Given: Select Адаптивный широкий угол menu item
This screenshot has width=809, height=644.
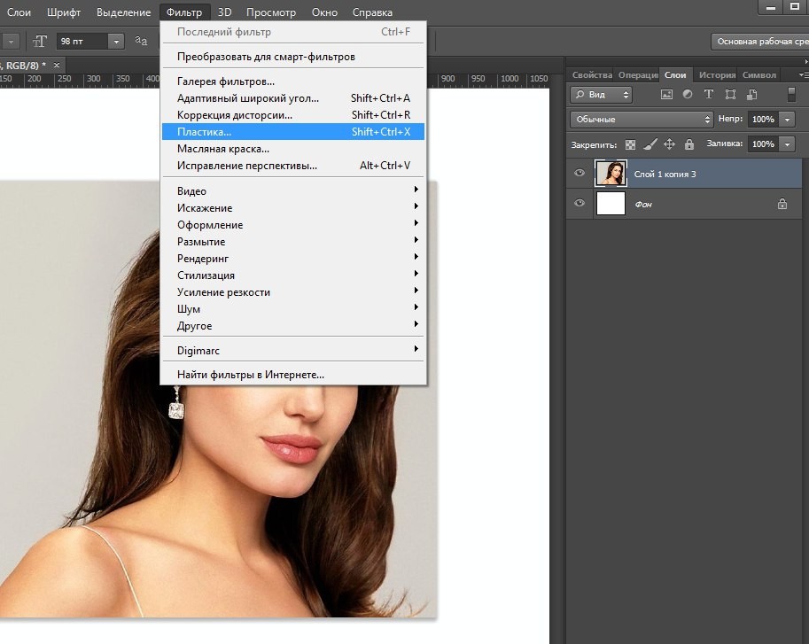Looking at the screenshot, I should [293, 98].
